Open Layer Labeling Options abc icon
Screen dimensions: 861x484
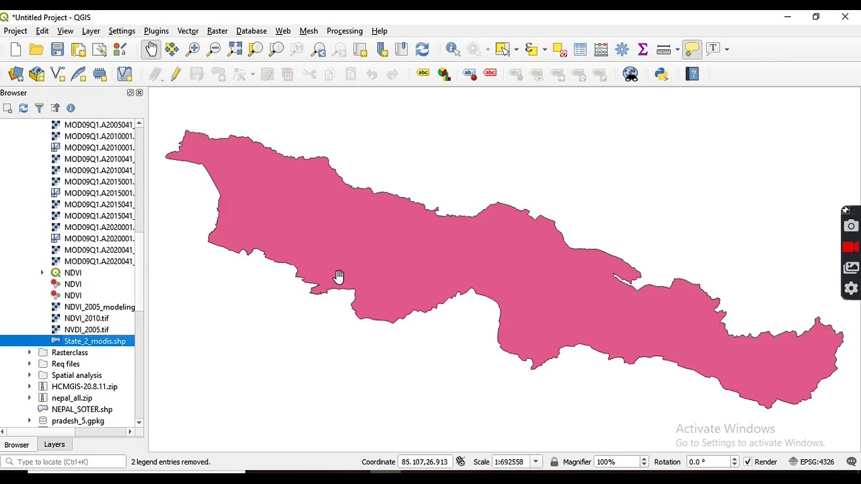pyautogui.click(x=423, y=74)
